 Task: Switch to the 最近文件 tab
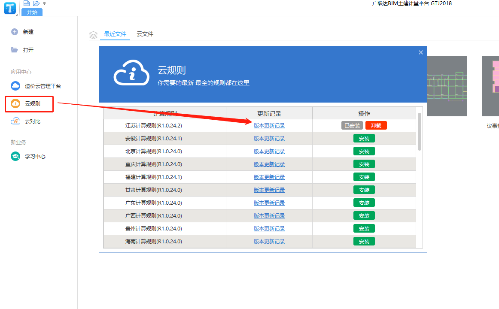coord(115,34)
